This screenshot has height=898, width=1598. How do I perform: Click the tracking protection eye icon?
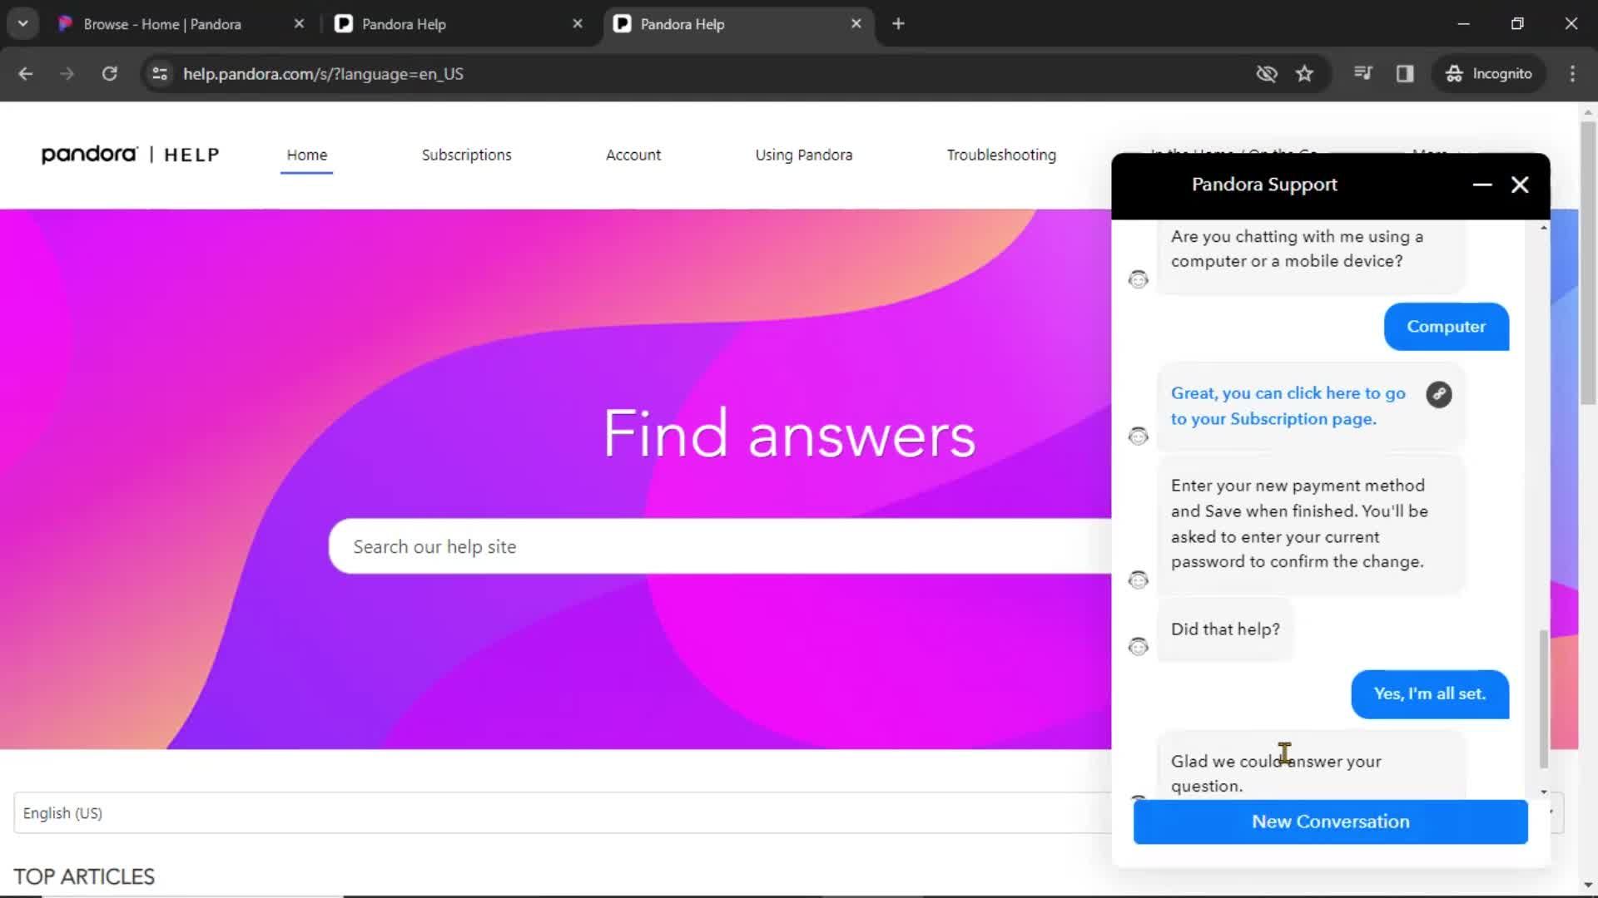pyautogui.click(x=1266, y=74)
